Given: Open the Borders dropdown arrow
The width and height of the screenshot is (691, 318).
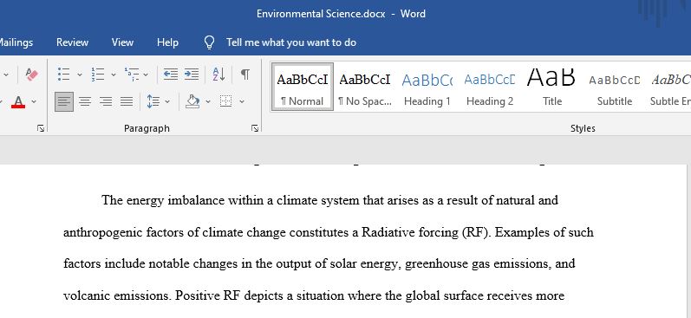Looking at the screenshot, I should pyautogui.click(x=242, y=101).
